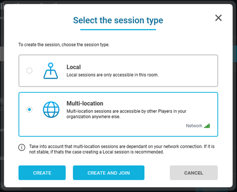Click the 'Local' option title
The width and height of the screenshot is (237, 192).
coord(74,67)
